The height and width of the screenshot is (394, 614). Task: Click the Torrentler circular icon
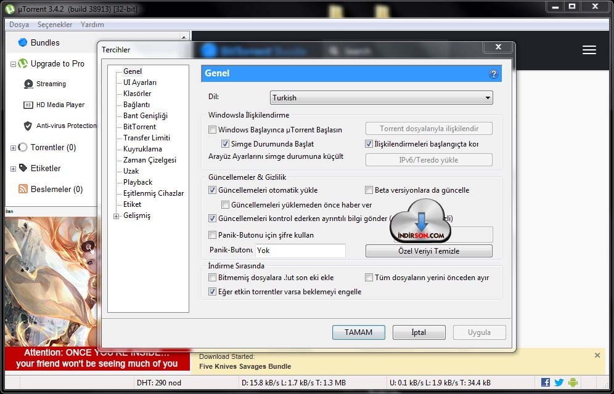(23, 147)
